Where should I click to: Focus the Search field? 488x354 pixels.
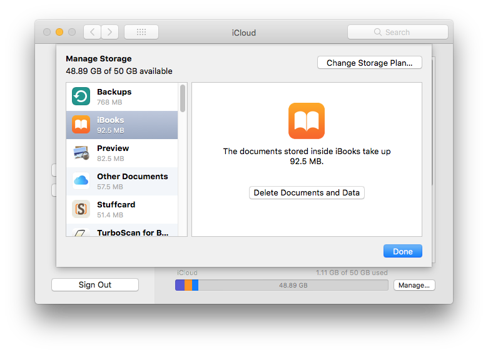(398, 32)
